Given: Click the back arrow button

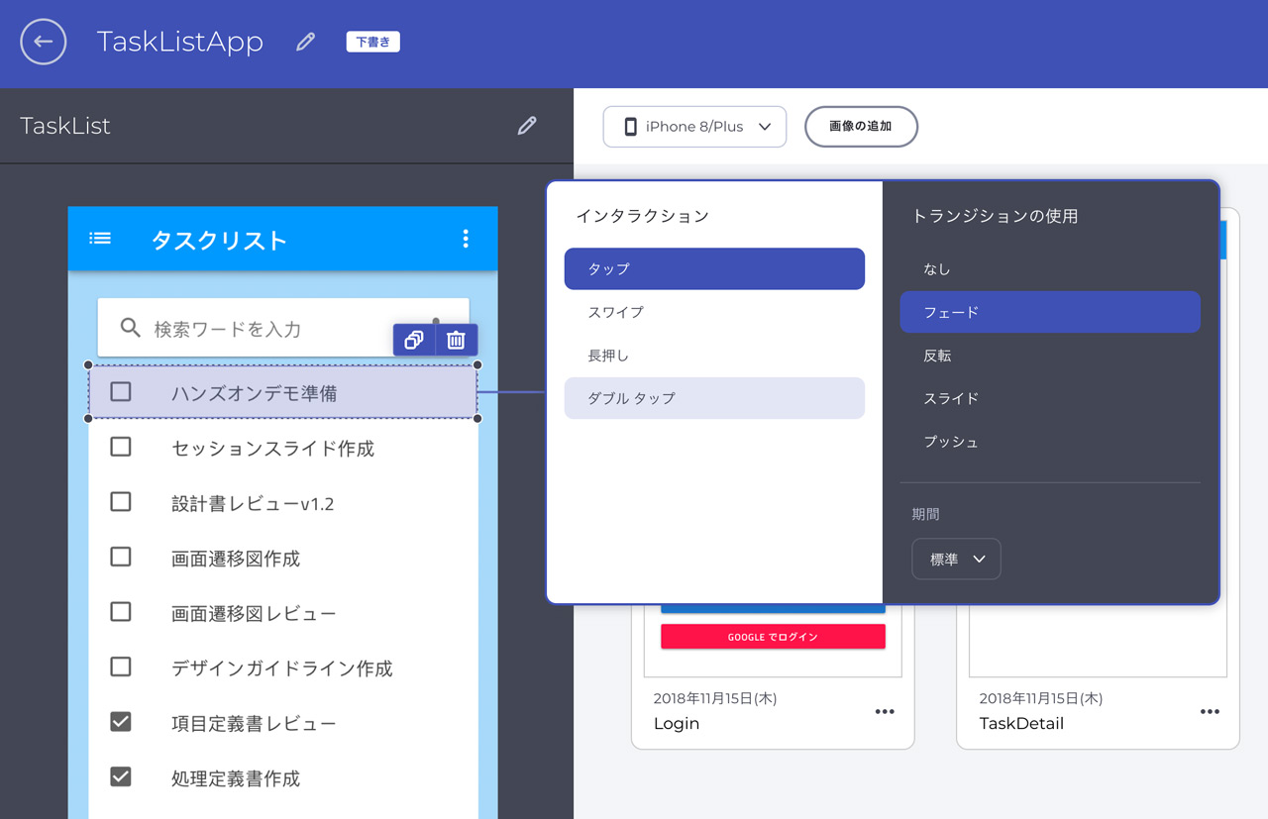Looking at the screenshot, I should click(44, 42).
